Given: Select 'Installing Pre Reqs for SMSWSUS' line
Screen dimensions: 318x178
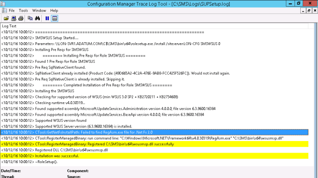Looking at the screenshot, I should coord(154,50).
